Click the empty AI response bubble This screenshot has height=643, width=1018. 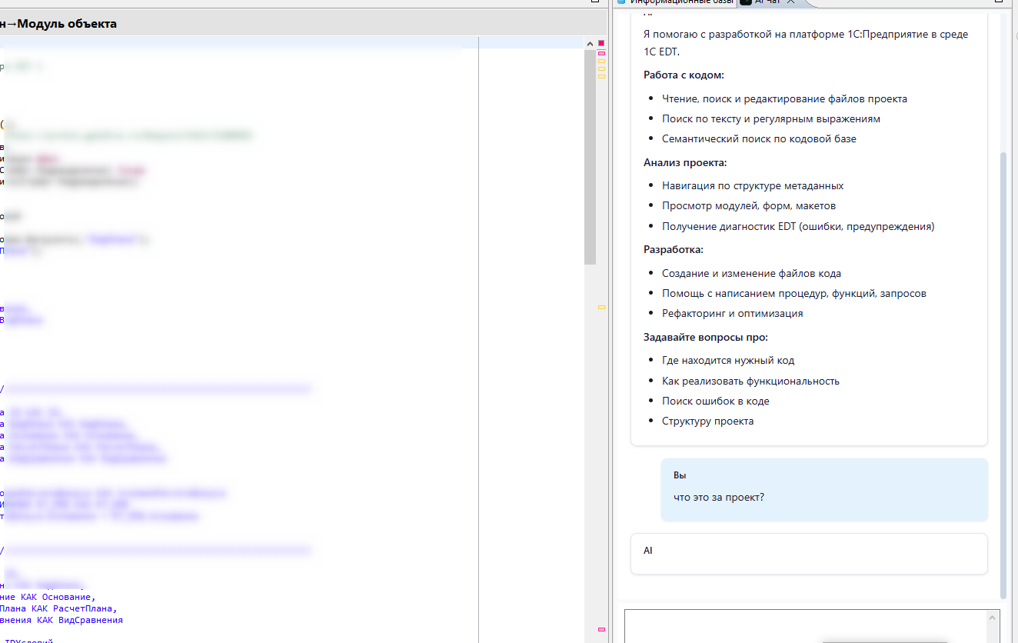pos(809,554)
